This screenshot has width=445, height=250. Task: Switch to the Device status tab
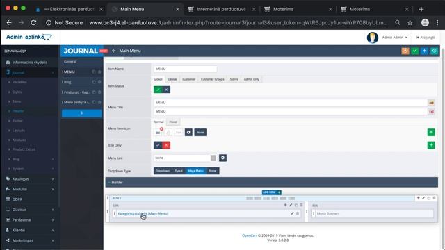click(x=172, y=79)
